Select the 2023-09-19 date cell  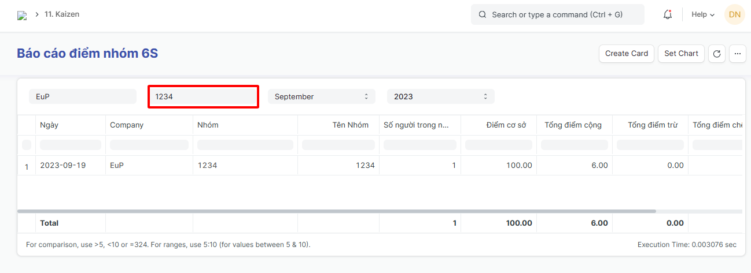63,166
